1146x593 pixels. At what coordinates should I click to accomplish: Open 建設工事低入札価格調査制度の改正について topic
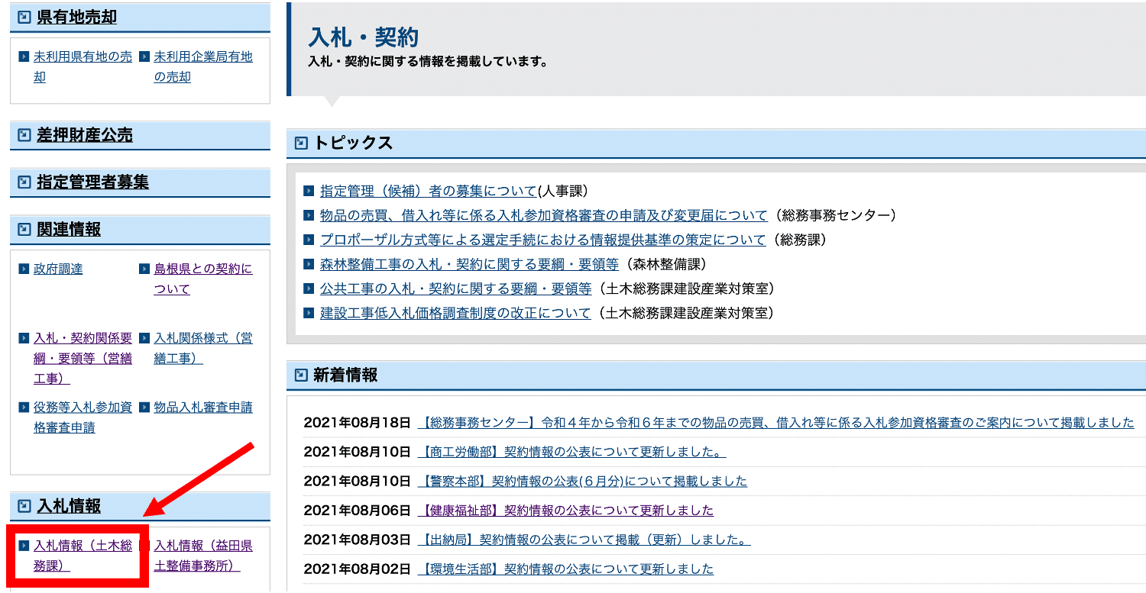[x=455, y=313]
